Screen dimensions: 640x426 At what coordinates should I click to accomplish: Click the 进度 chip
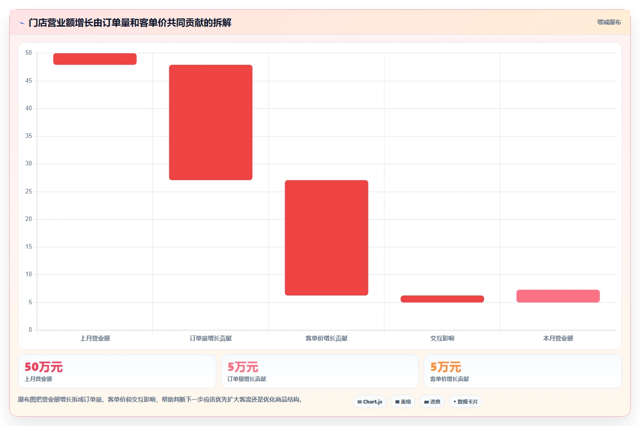click(432, 402)
